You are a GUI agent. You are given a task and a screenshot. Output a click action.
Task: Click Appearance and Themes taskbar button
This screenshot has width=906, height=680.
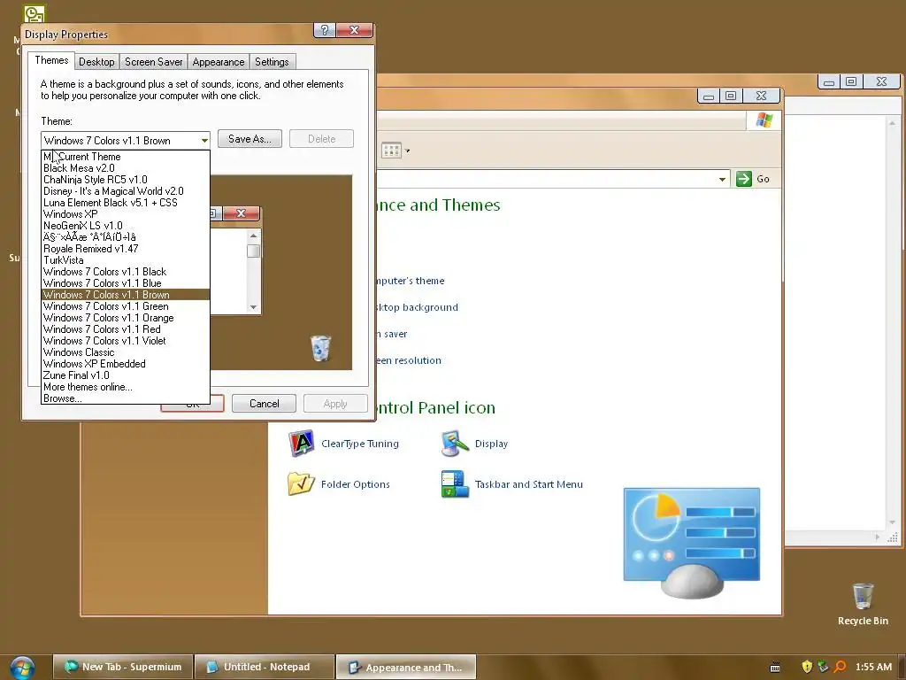click(406, 668)
